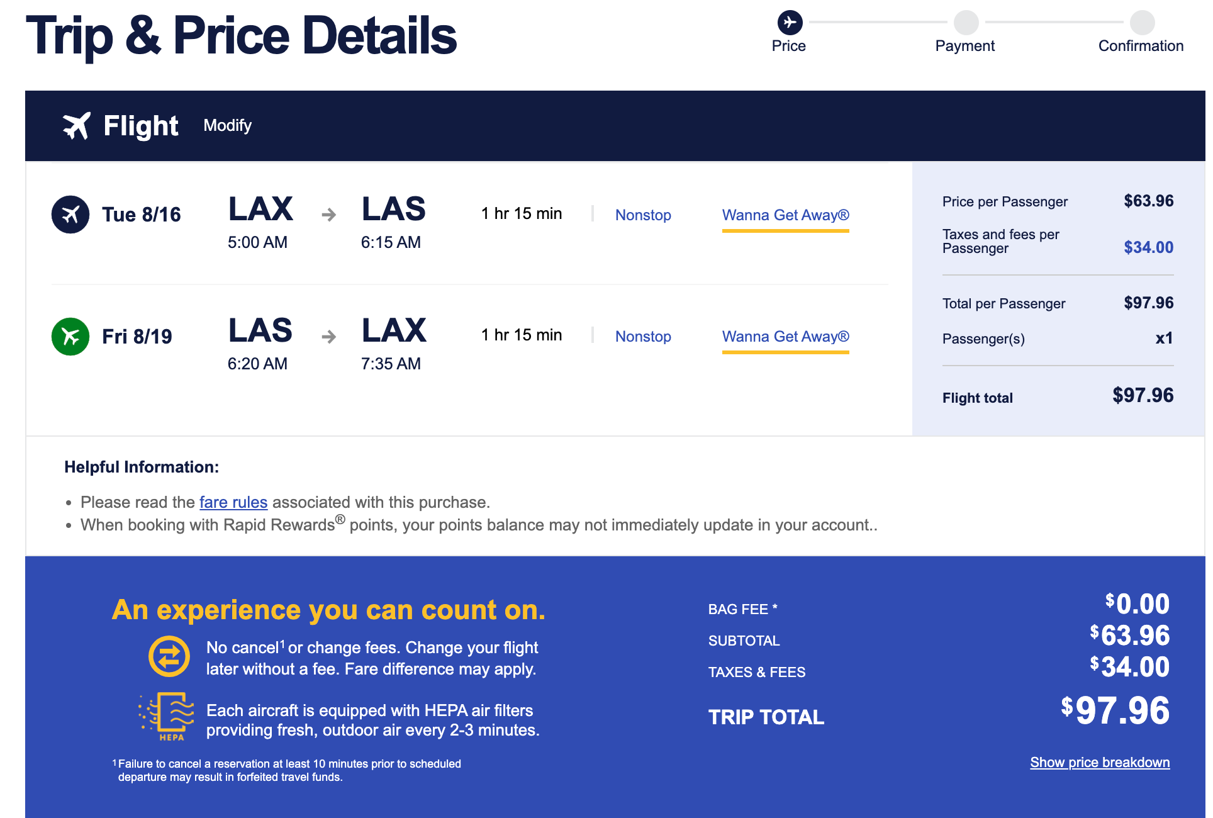
Task: Click the arrow between LAS and LAX
Action: (328, 337)
